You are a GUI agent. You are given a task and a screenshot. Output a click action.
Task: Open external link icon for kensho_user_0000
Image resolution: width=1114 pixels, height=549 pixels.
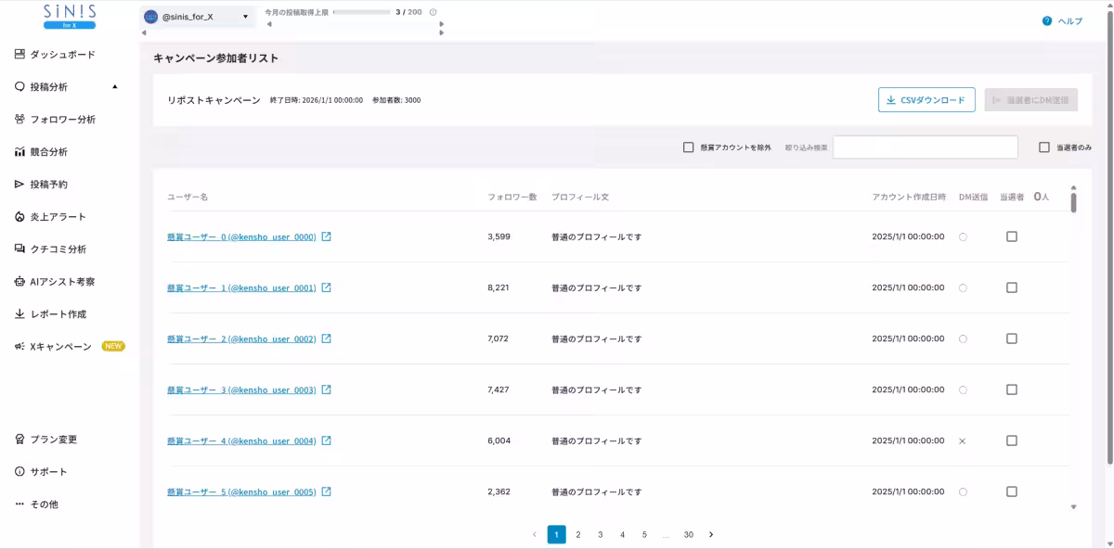tap(326, 236)
